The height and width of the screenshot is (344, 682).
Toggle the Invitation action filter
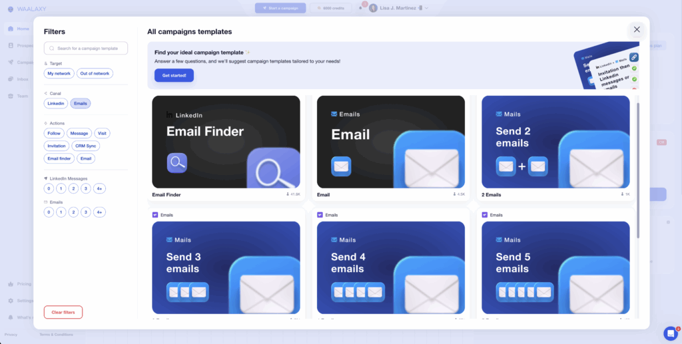tap(57, 146)
